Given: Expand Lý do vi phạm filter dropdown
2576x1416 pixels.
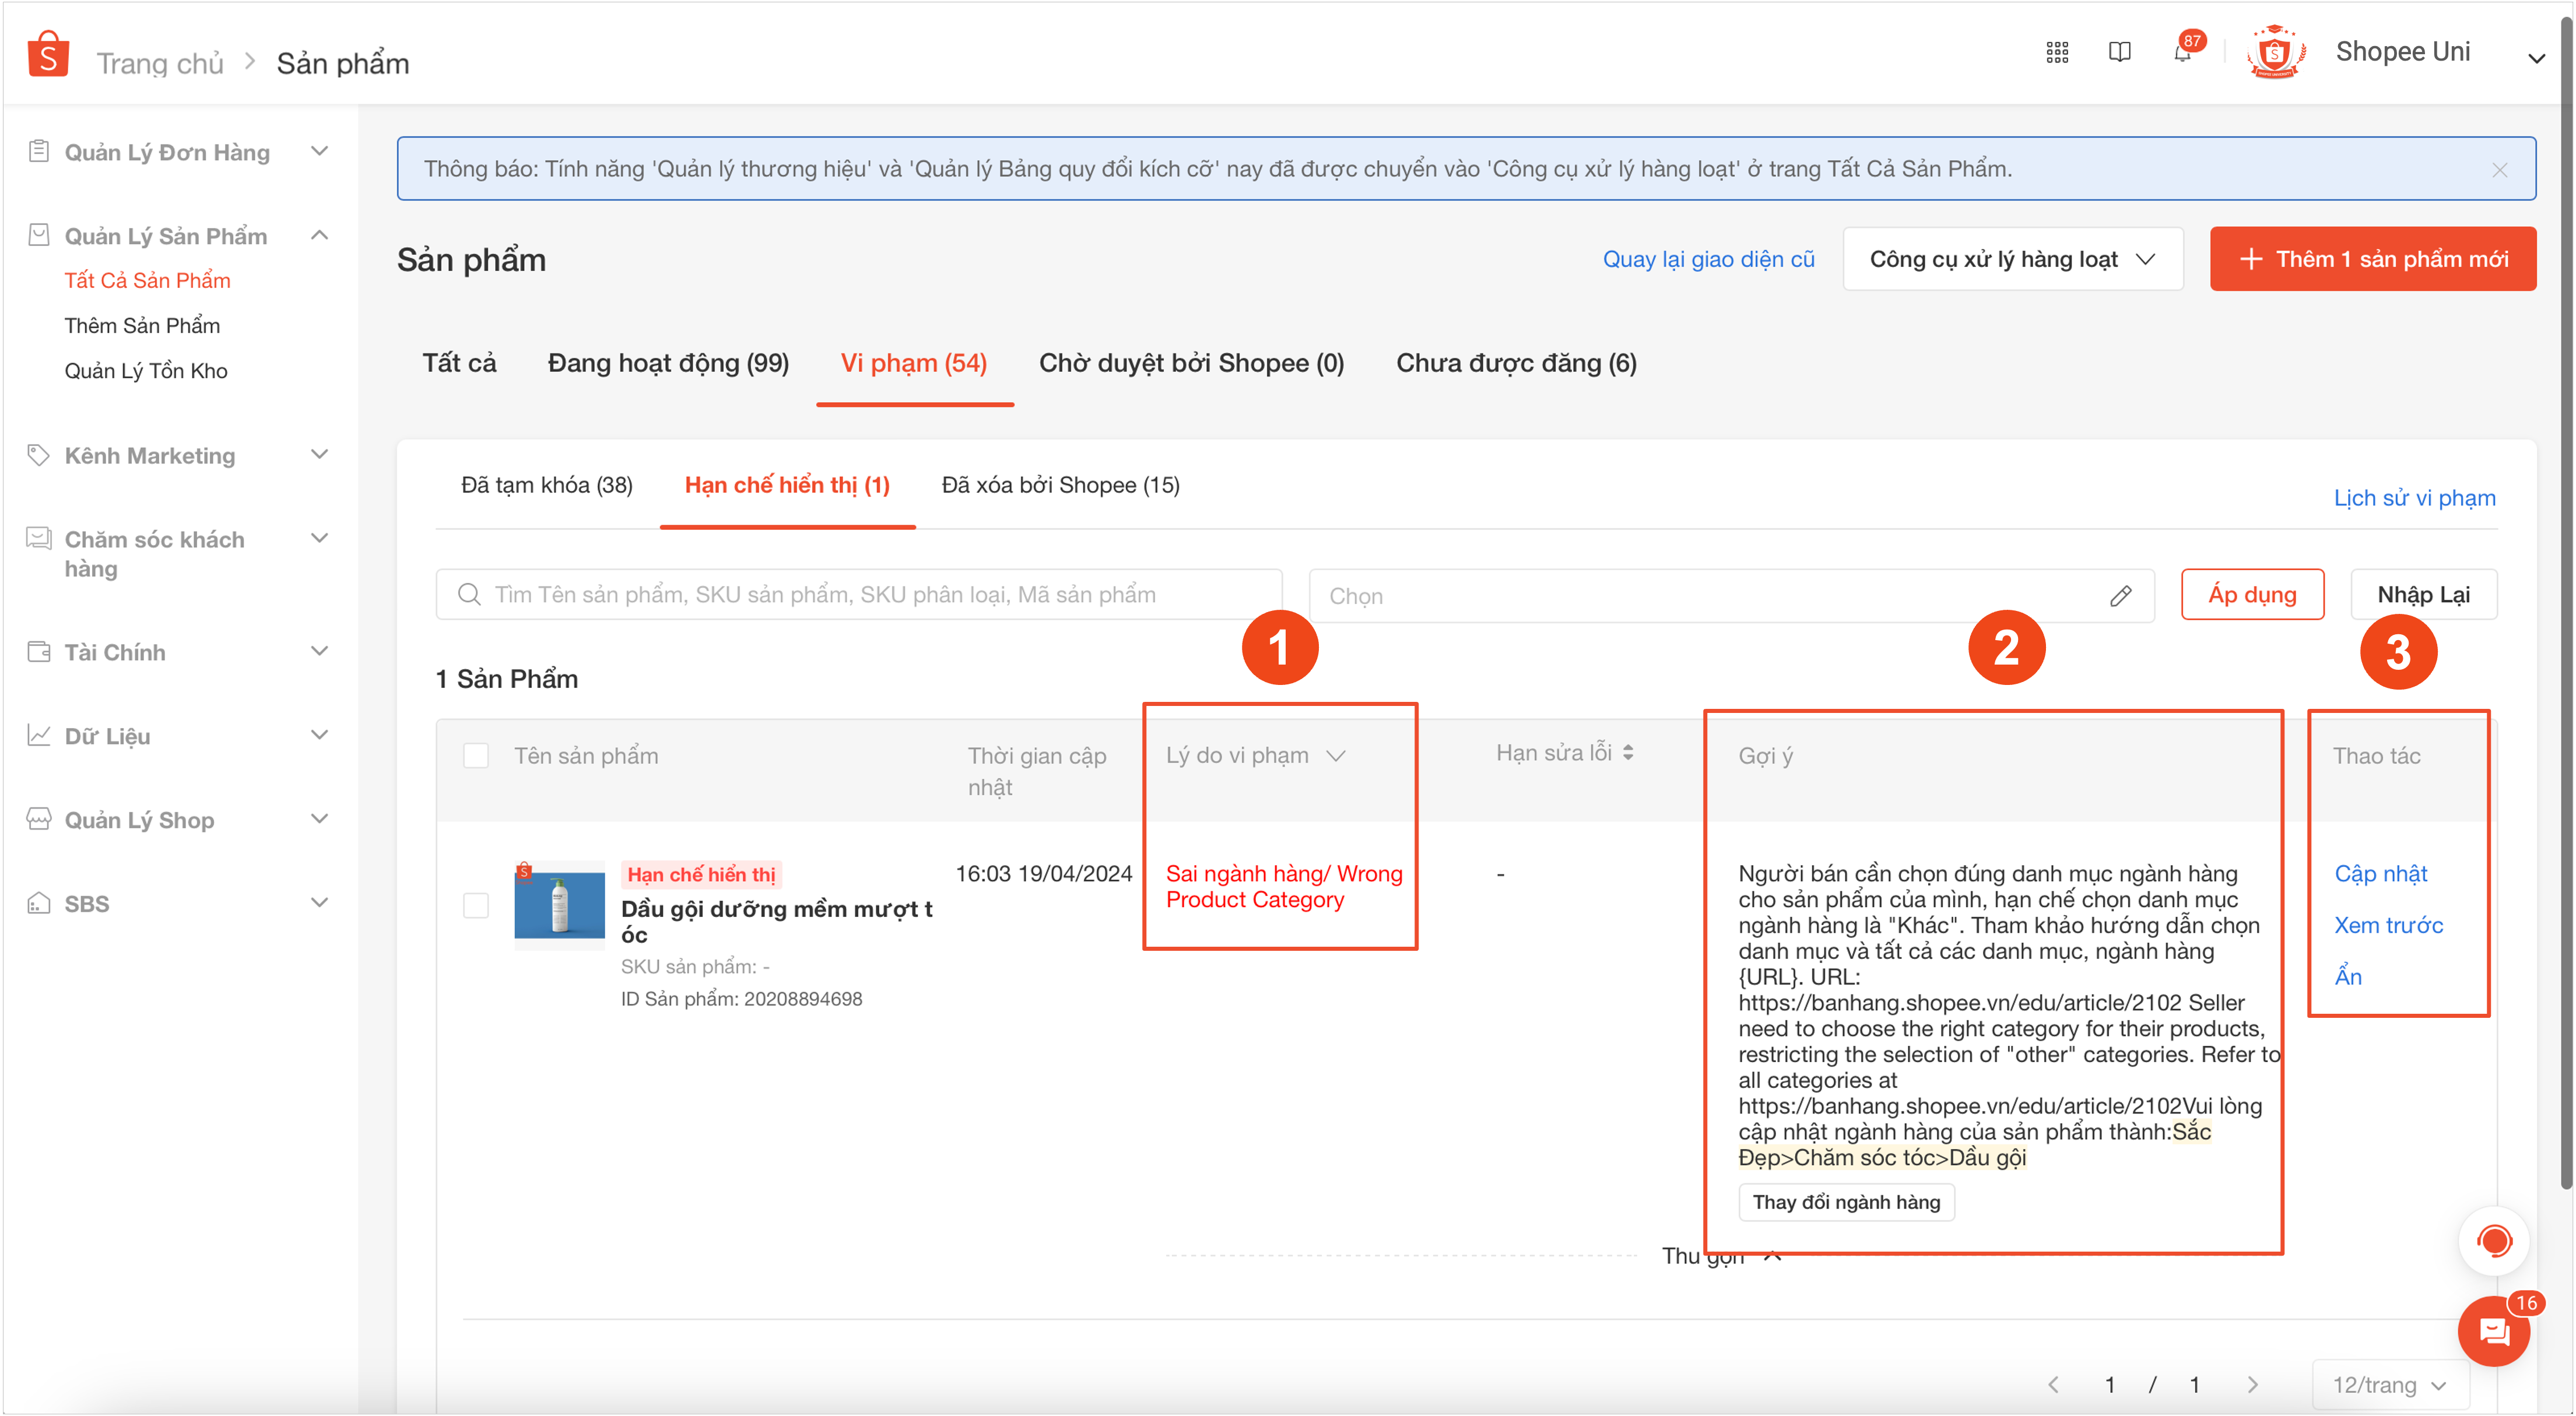Looking at the screenshot, I should click(x=1336, y=755).
